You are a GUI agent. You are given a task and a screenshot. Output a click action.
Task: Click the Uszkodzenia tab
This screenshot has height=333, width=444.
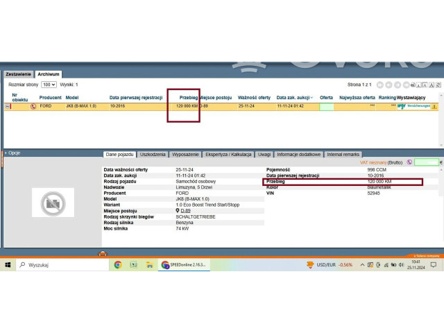tap(152, 154)
